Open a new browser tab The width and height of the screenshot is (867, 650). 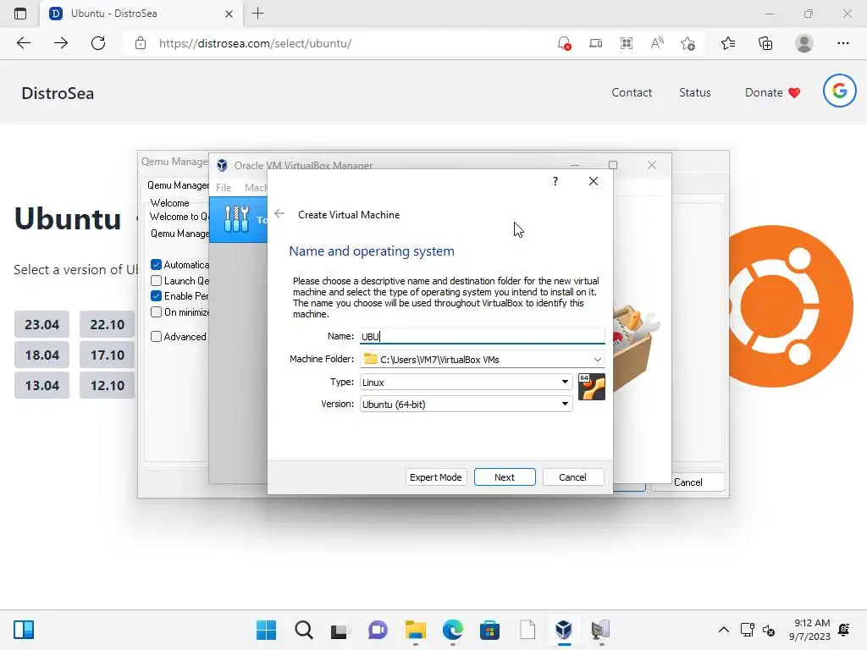coord(257,14)
